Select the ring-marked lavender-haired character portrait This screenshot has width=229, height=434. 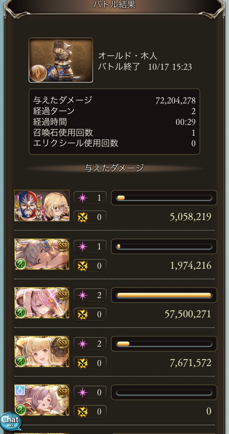[x=42, y=400]
